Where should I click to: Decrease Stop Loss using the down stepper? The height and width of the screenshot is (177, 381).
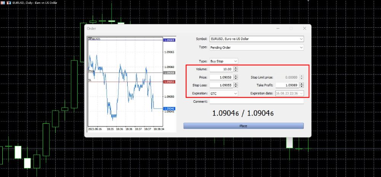(x=236, y=87)
